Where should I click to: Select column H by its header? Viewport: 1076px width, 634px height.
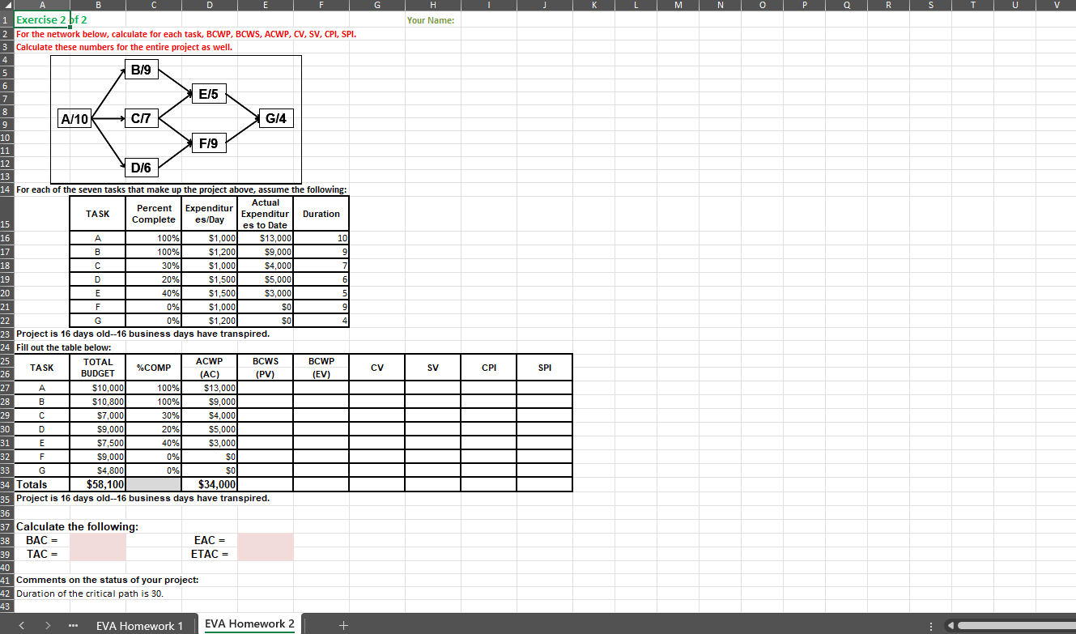(432, 4)
